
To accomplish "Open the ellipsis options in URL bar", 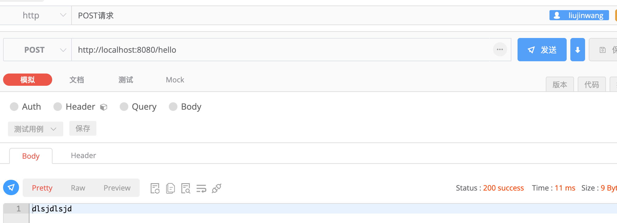I will pos(500,49).
